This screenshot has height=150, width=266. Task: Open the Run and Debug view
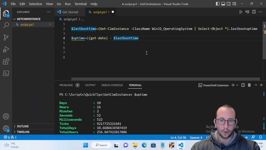click(x=6, y=49)
